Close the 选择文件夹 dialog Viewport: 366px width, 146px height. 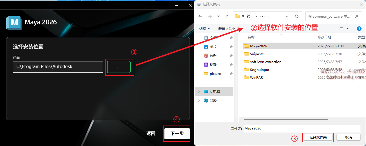pos(361,4)
